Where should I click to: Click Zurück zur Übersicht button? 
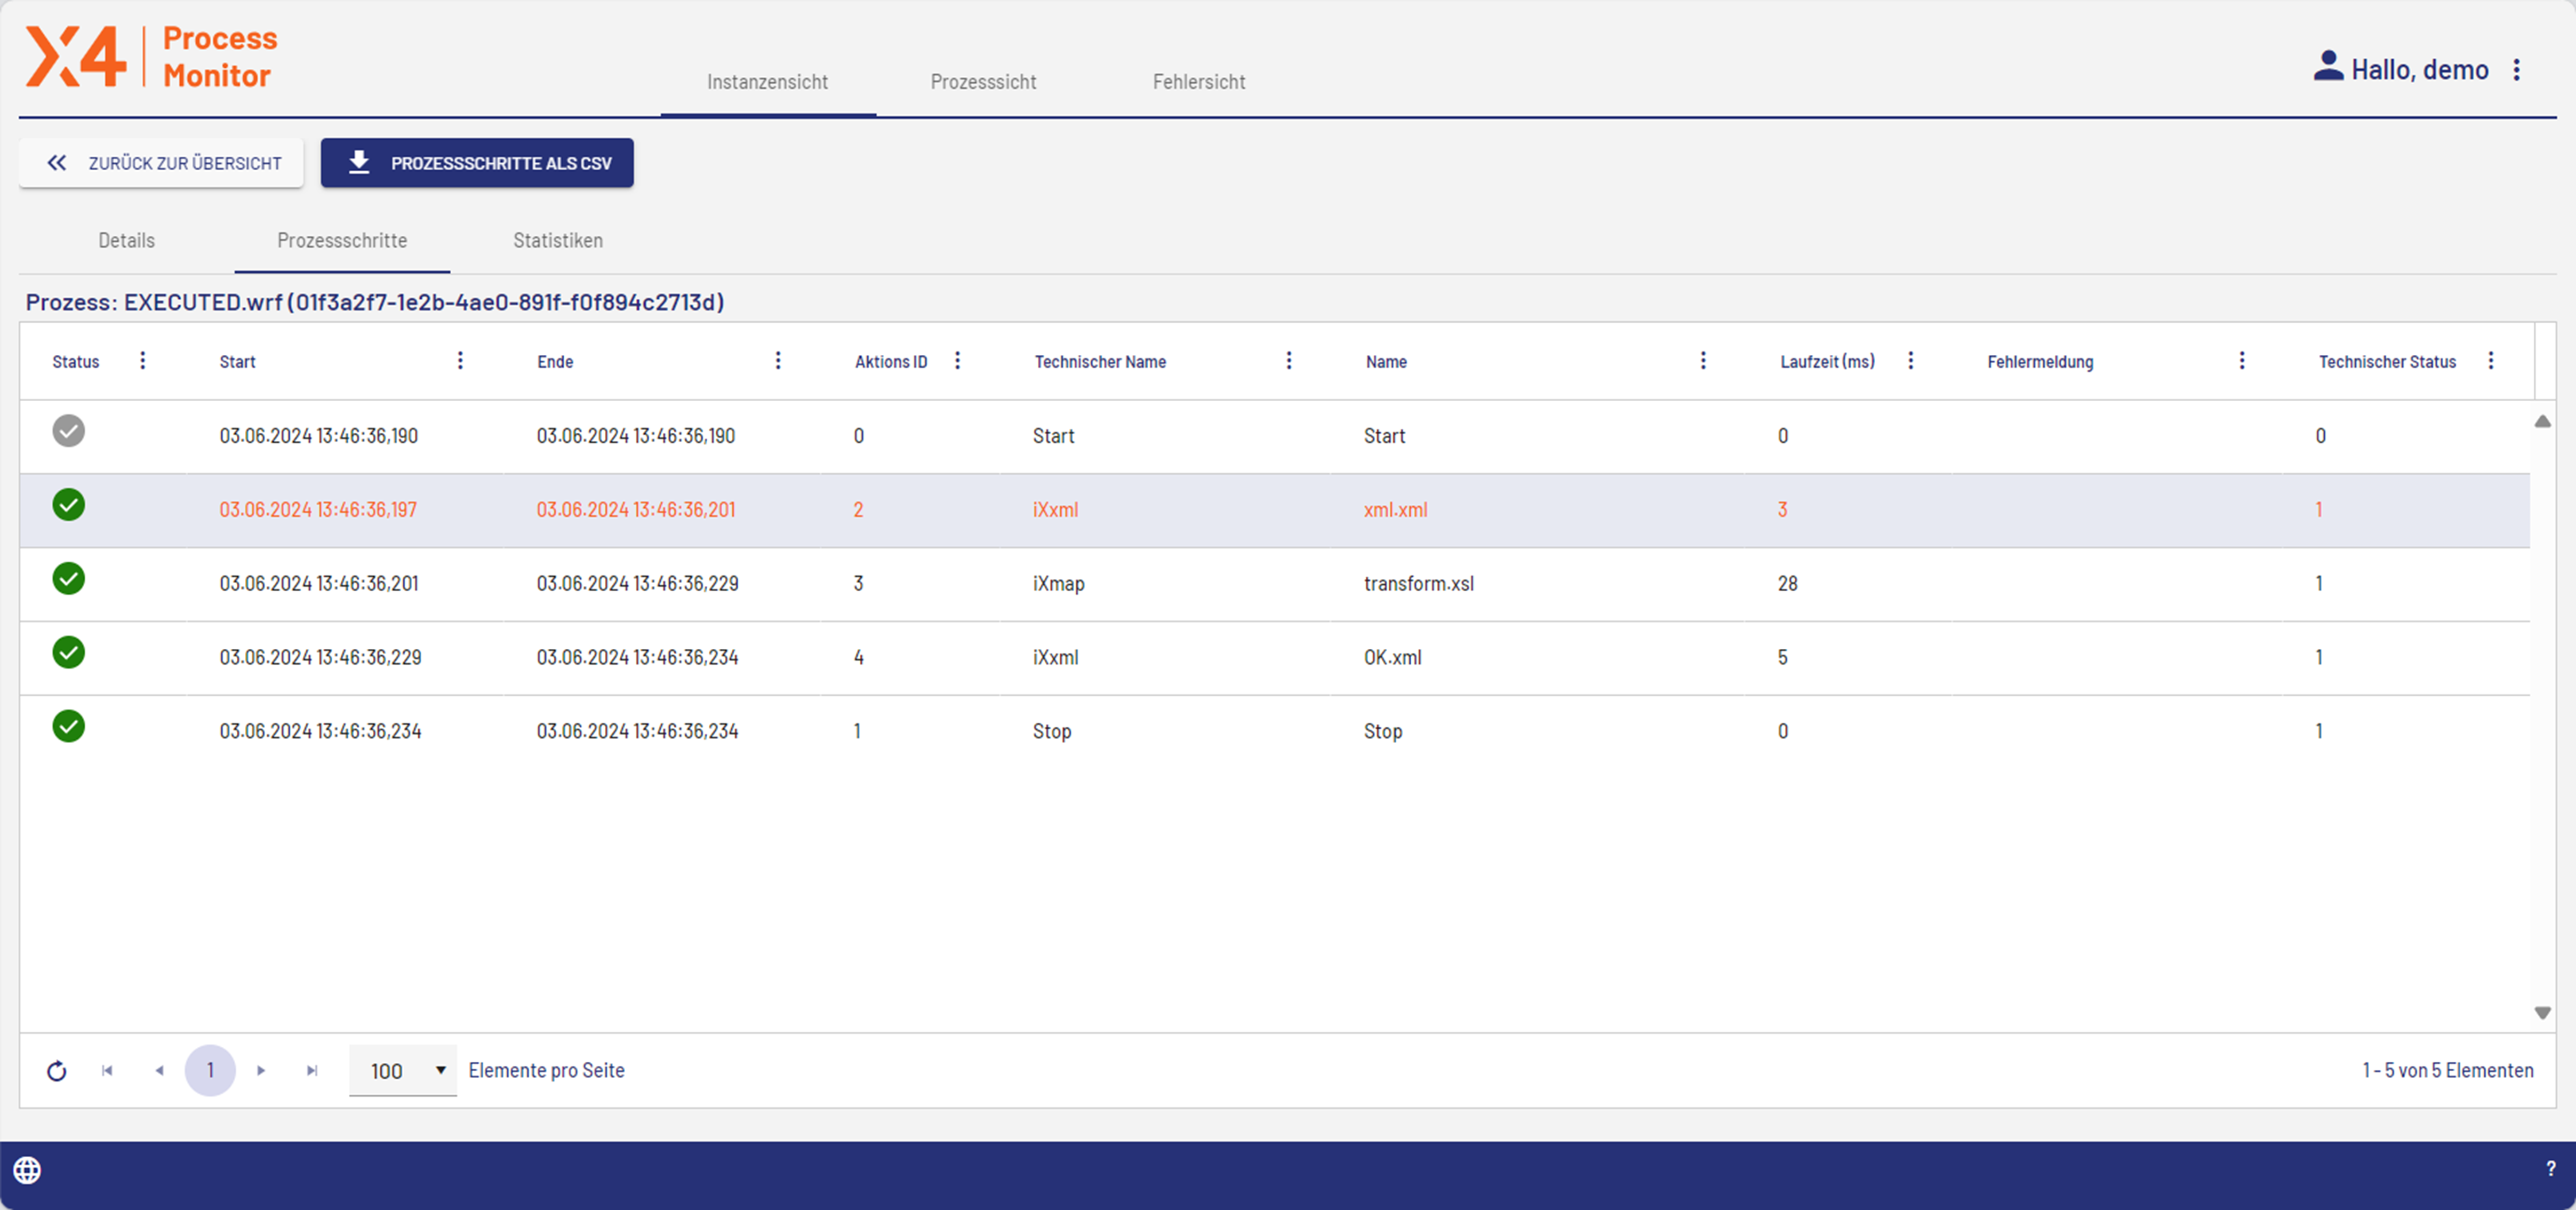pos(162,163)
